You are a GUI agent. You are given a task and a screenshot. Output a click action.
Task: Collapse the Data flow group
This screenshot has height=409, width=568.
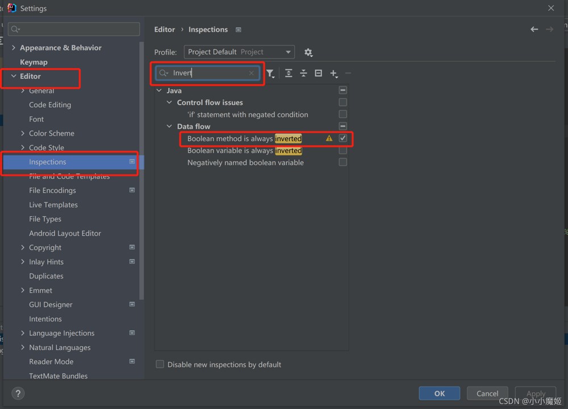(169, 126)
